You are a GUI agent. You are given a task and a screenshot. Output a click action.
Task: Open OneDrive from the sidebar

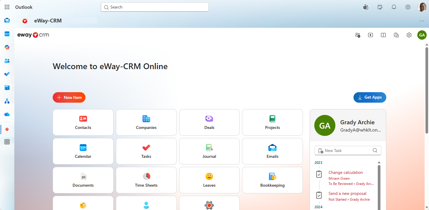click(x=7, y=114)
